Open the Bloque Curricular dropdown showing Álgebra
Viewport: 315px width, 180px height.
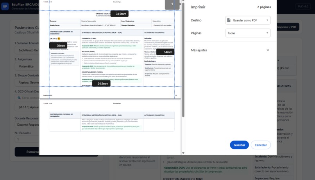27,82
